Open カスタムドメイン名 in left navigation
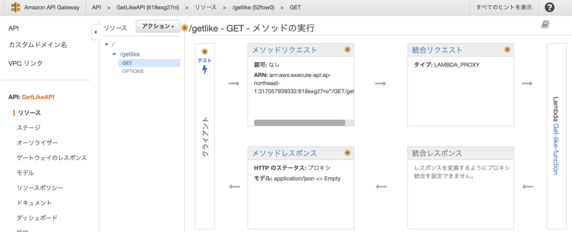Viewport: 572px width, 232px height. pyautogui.click(x=37, y=45)
